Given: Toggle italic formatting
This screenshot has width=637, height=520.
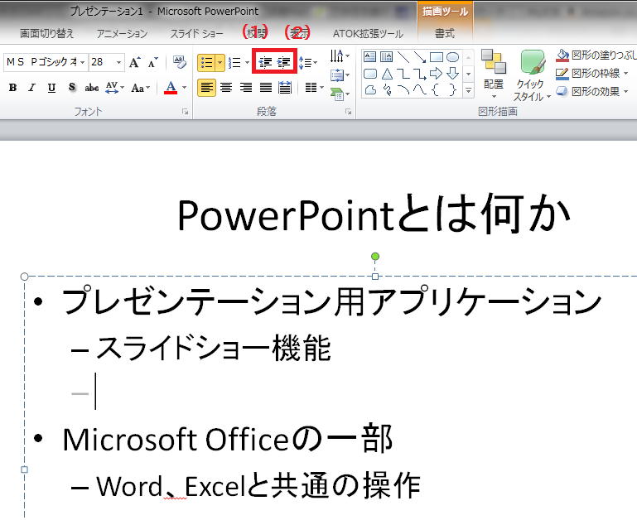Looking at the screenshot, I should (x=32, y=87).
